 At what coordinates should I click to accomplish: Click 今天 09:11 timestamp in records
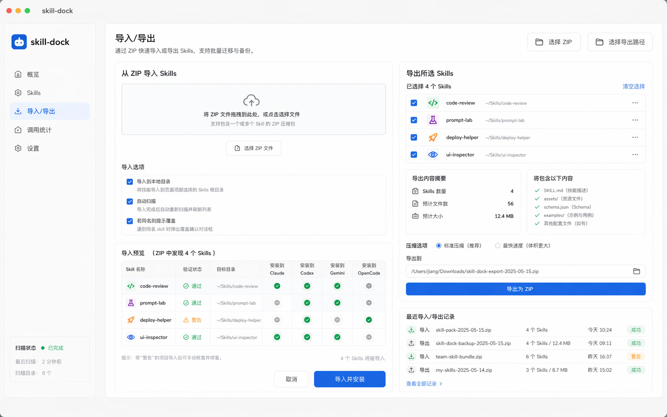(600, 343)
